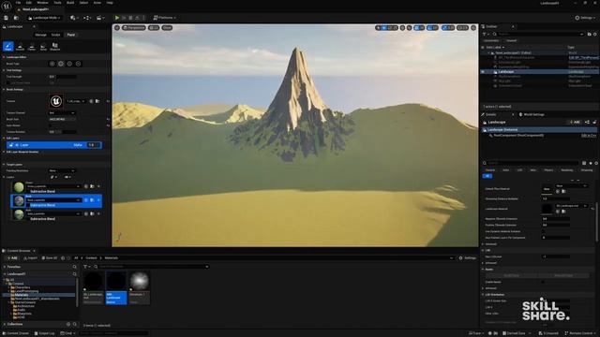600x337 pixels.
Task: Open the content drawer toolbar icon beside Save
Action: (x=16, y=18)
